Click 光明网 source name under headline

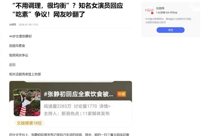tap(13, 25)
